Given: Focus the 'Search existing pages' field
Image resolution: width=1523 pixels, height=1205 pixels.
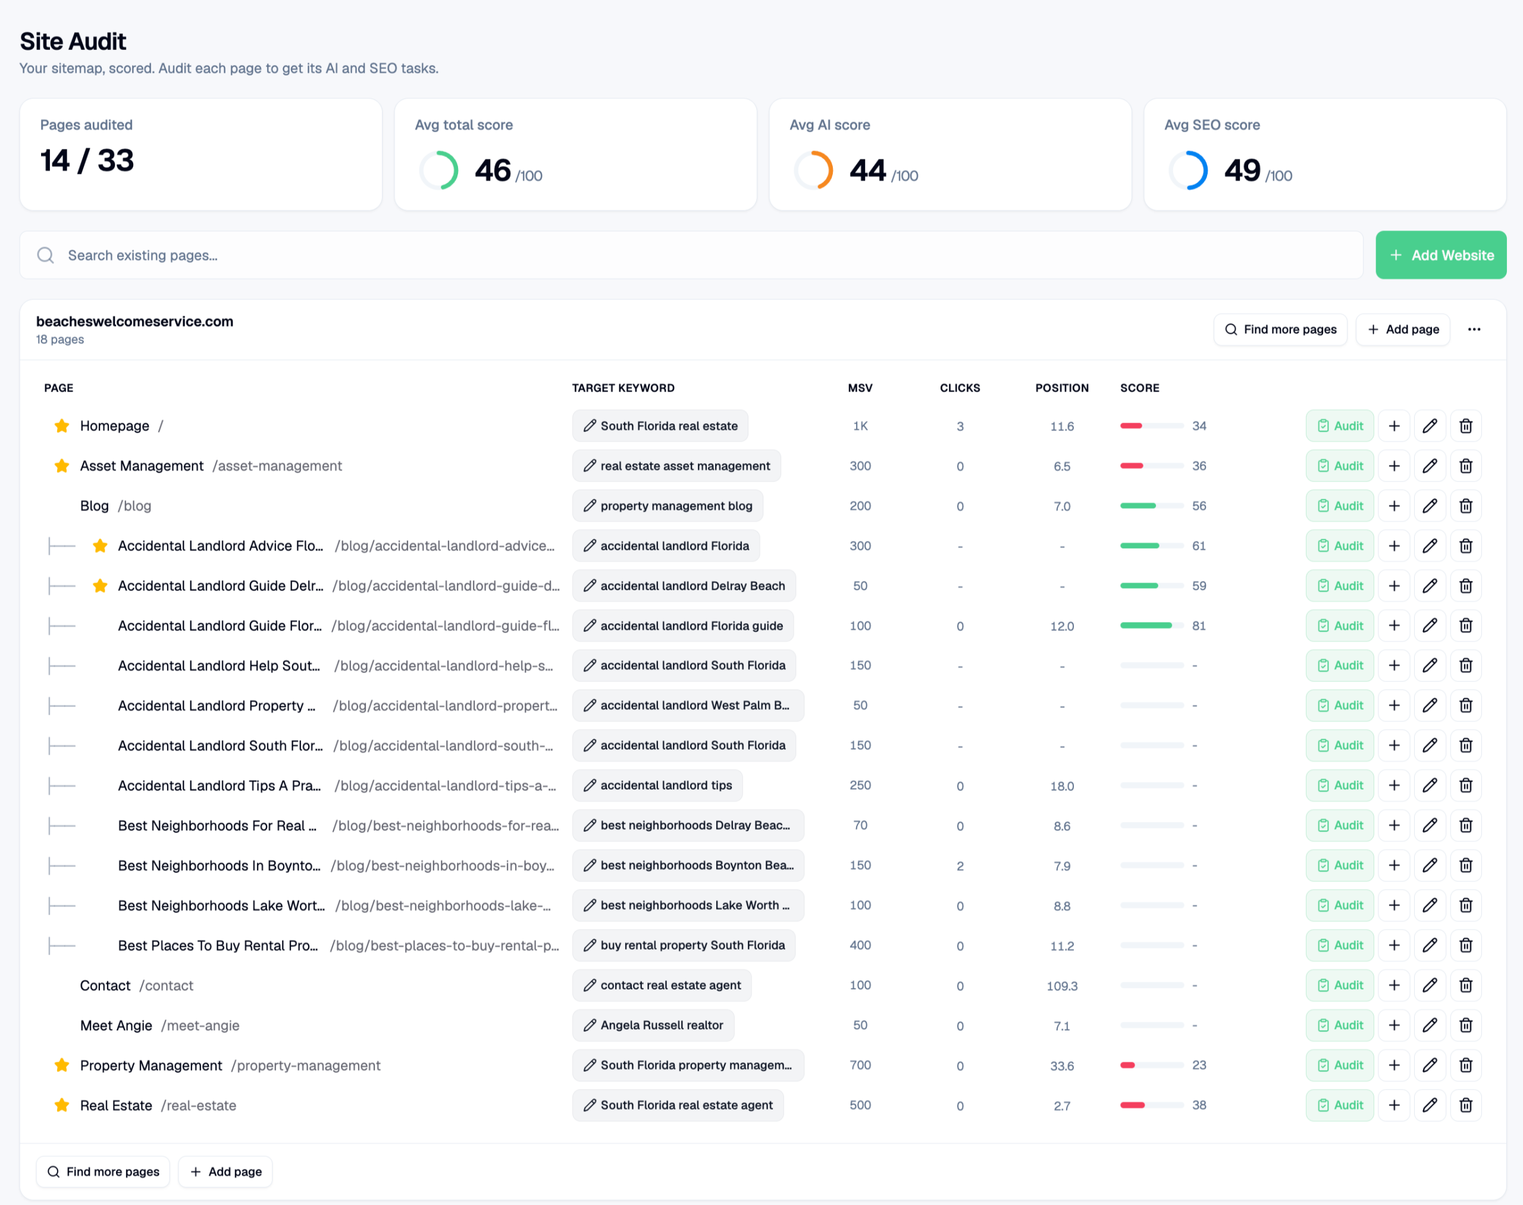Looking at the screenshot, I should pos(691,255).
